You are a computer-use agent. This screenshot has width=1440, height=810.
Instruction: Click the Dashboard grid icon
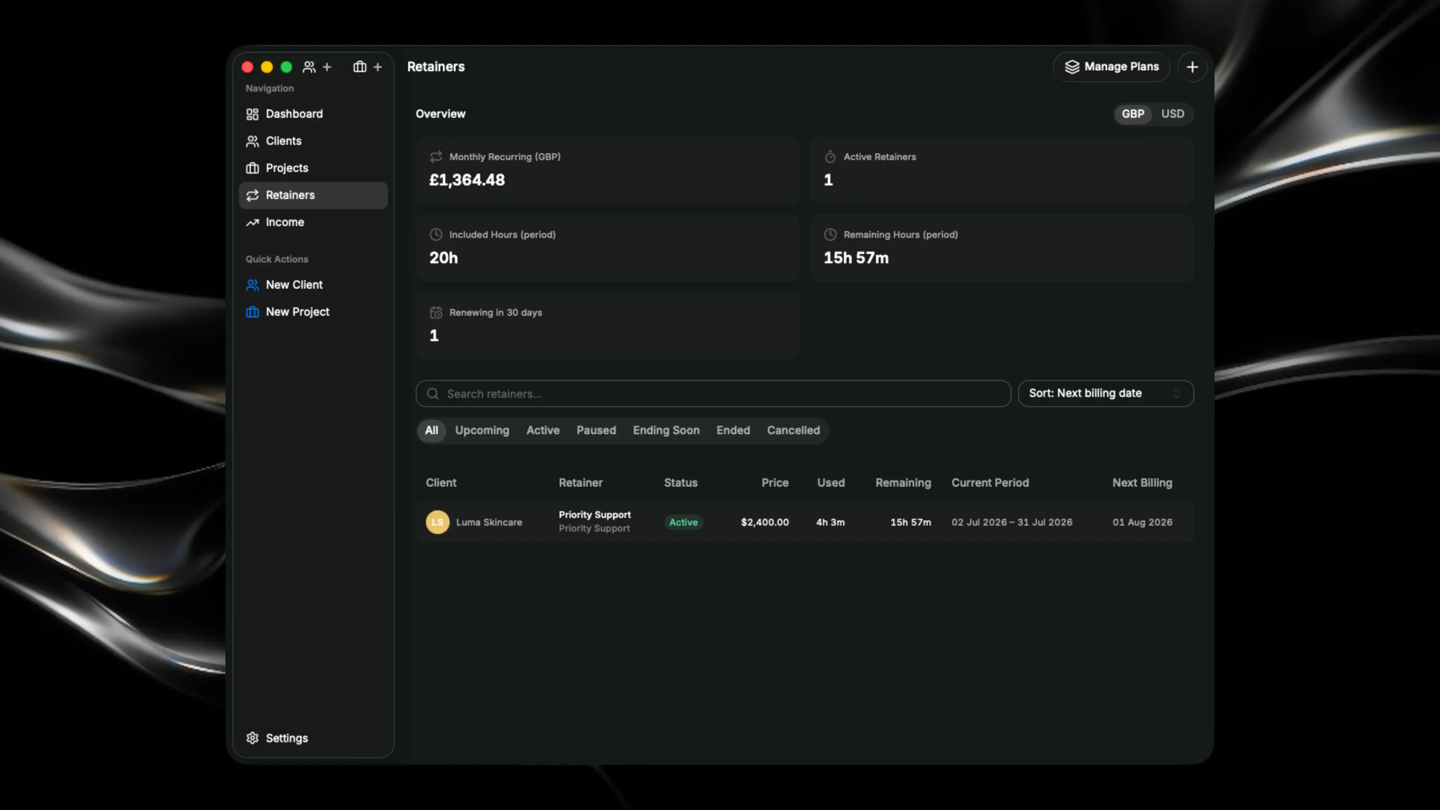(252, 114)
